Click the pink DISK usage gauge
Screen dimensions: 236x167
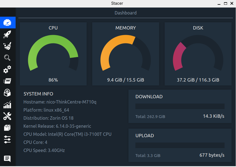[x=198, y=53]
